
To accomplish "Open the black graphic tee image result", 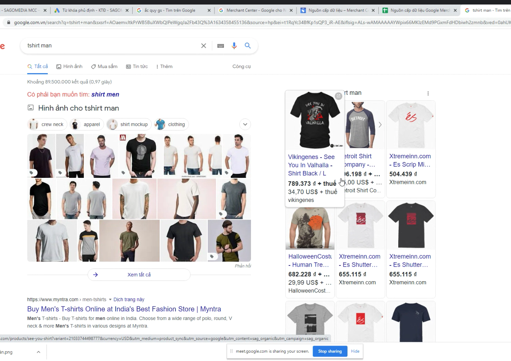I will click(x=141, y=156).
